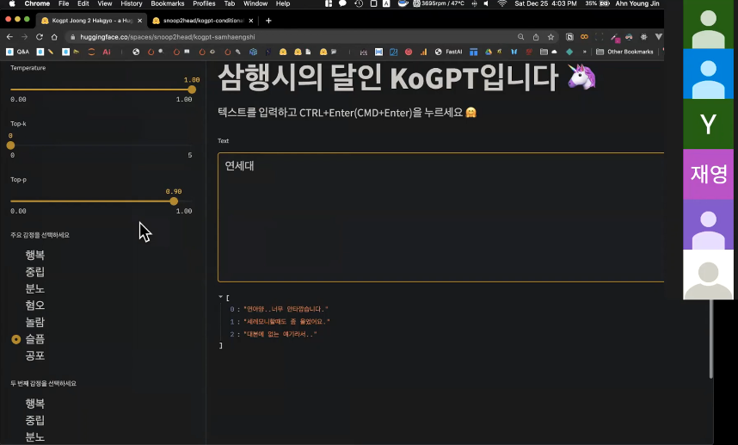Close the Kogpt Joong 2 Hakgyo tab
738x445 pixels.
click(140, 21)
